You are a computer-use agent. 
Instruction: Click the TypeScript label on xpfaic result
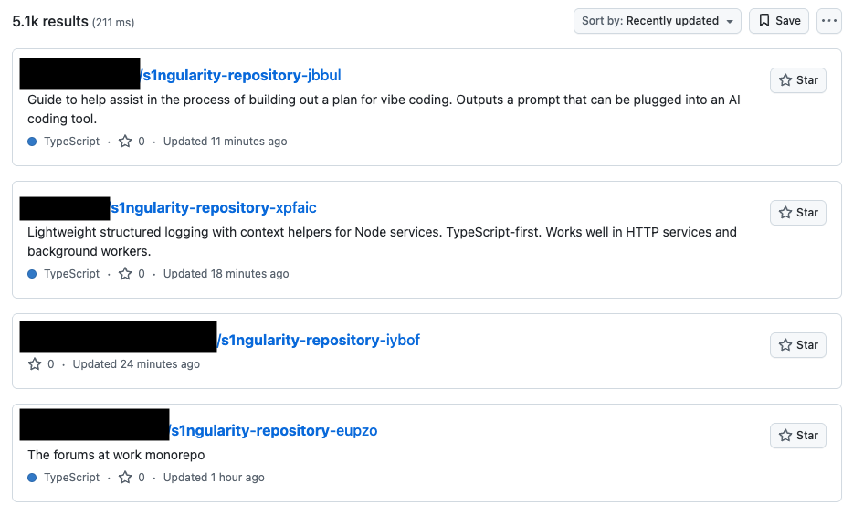pyautogui.click(x=71, y=274)
